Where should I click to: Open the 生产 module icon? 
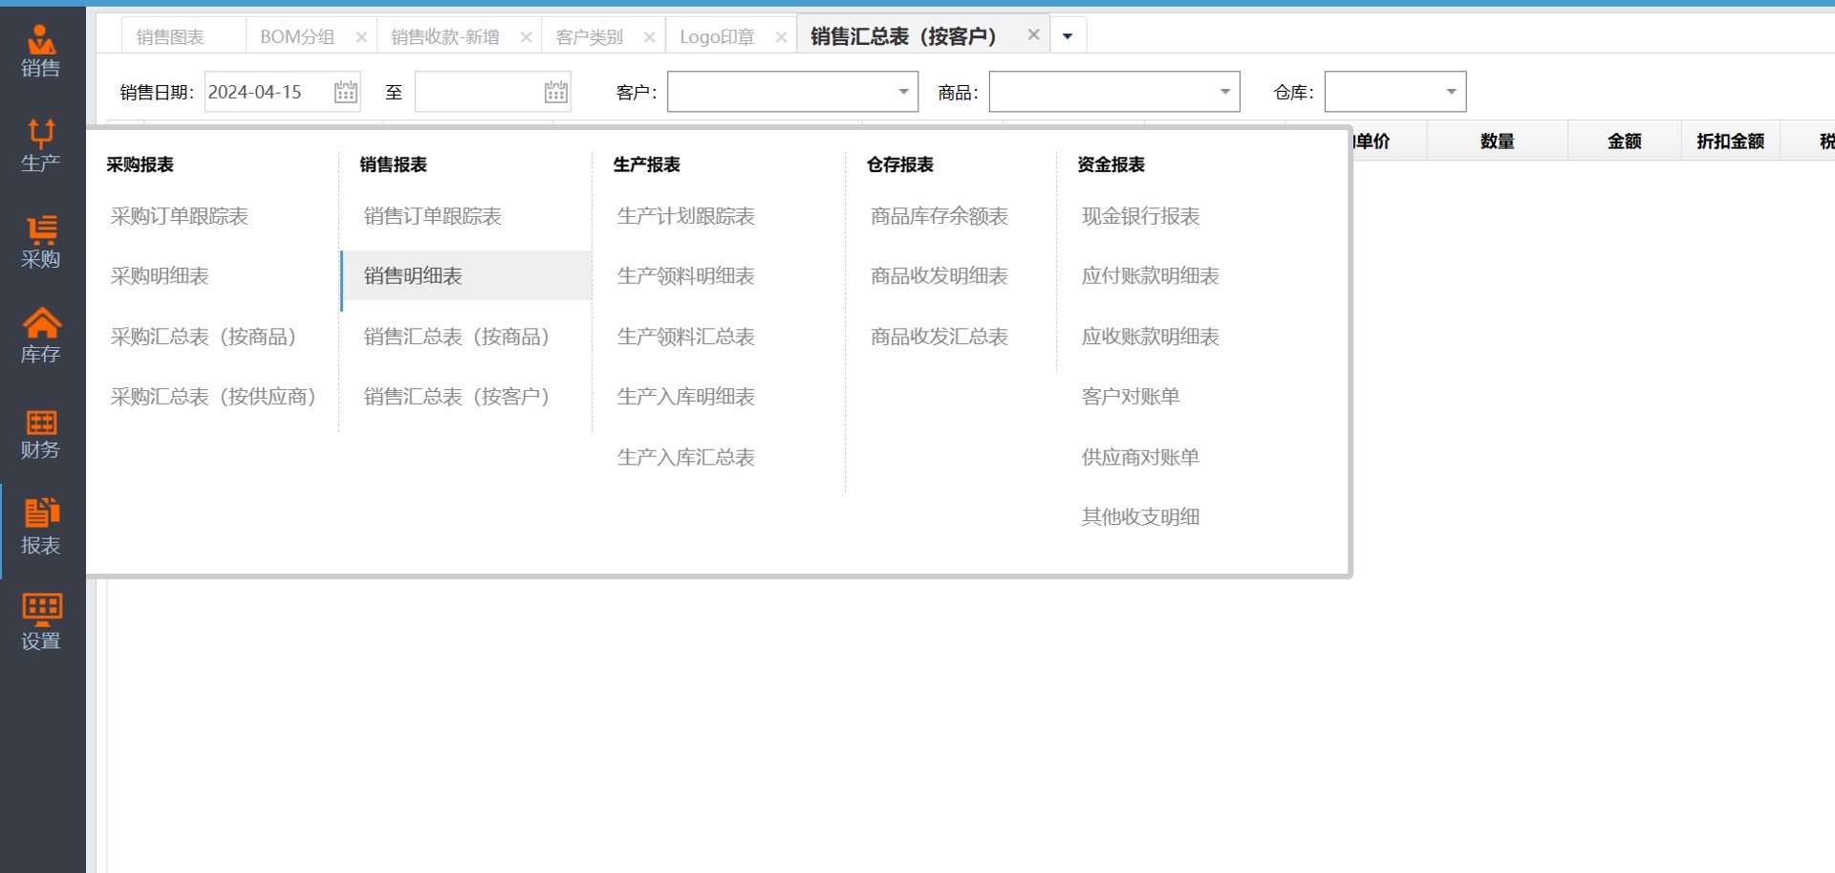41,145
